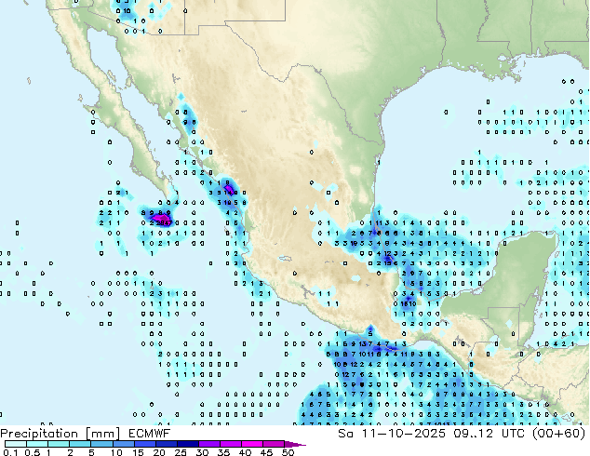The image size is (590, 456).
Task: Select the 35–40 mm purple legend segment
Action: [231, 444]
